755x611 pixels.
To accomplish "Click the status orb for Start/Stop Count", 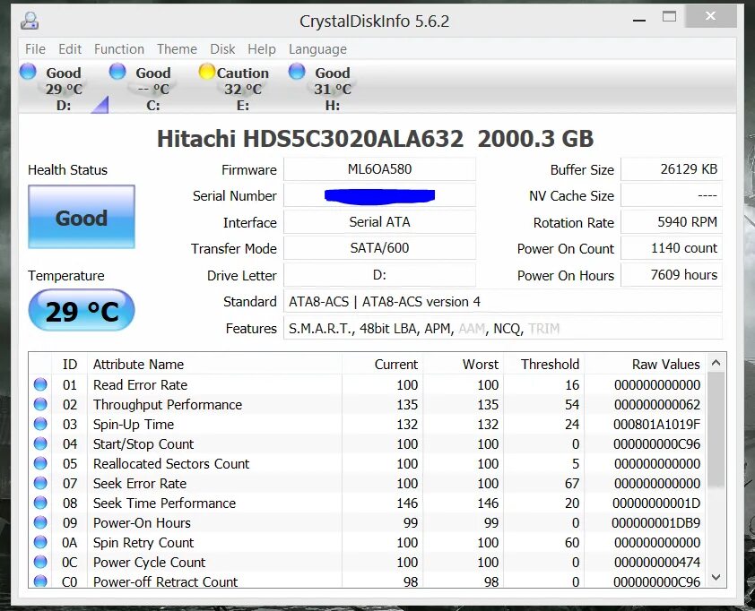I will 40,443.
